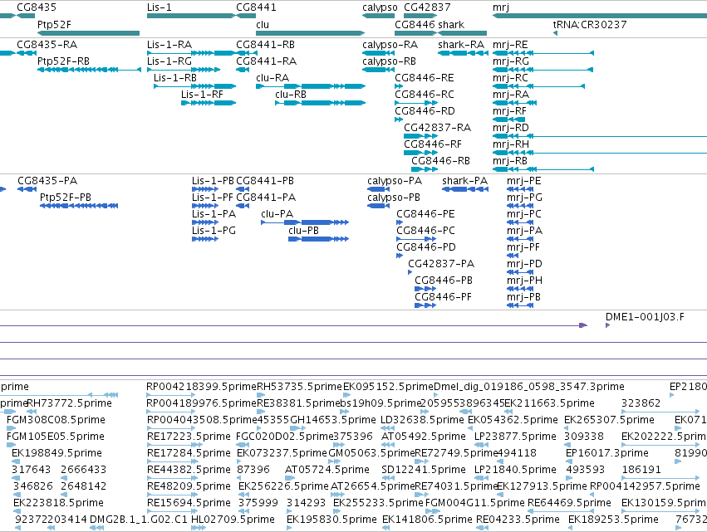Image resolution: width=707 pixels, height=532 pixels.
Task: Click EST EK223818.5prime
Action: point(17,511)
